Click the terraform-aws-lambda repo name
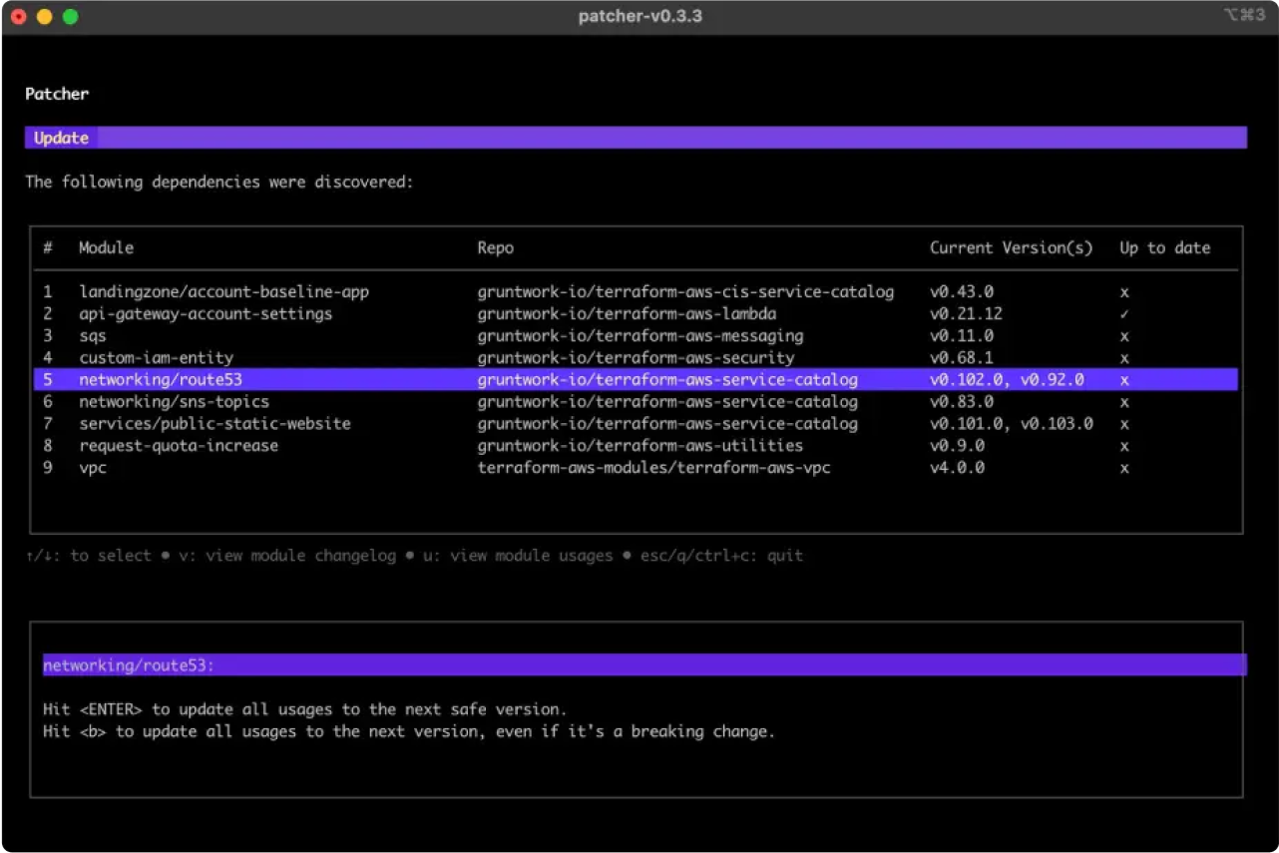The image size is (1279, 853). [x=627, y=314]
